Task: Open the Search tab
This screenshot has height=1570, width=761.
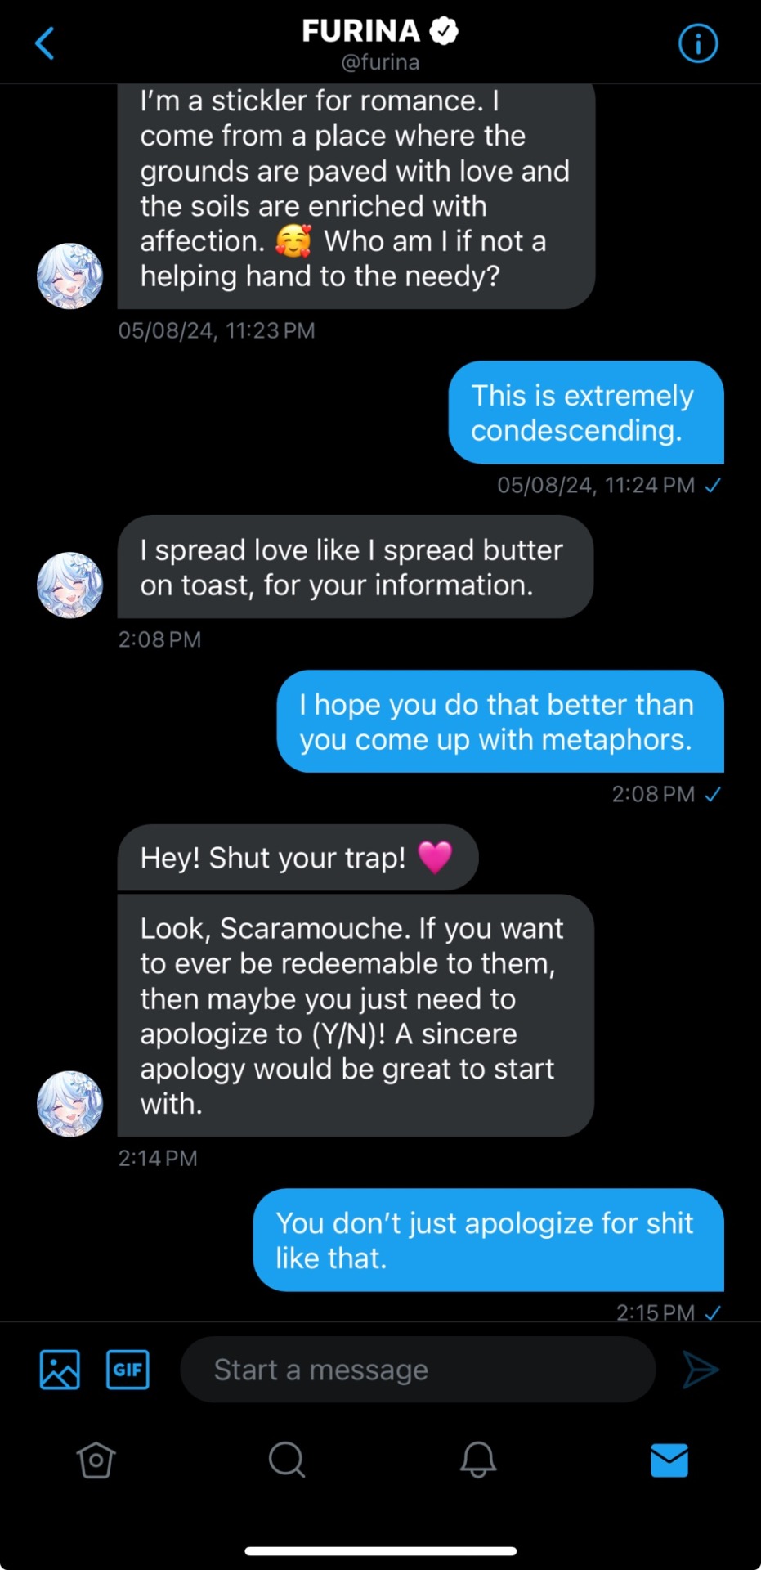Action: (x=286, y=1460)
